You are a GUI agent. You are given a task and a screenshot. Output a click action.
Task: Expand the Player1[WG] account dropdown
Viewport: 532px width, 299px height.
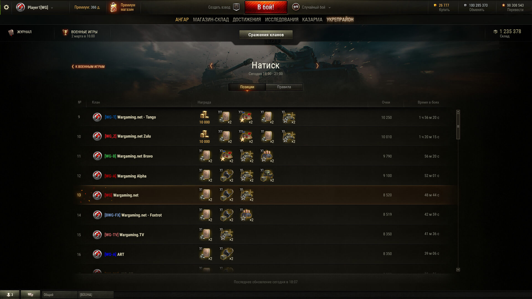tap(52, 8)
